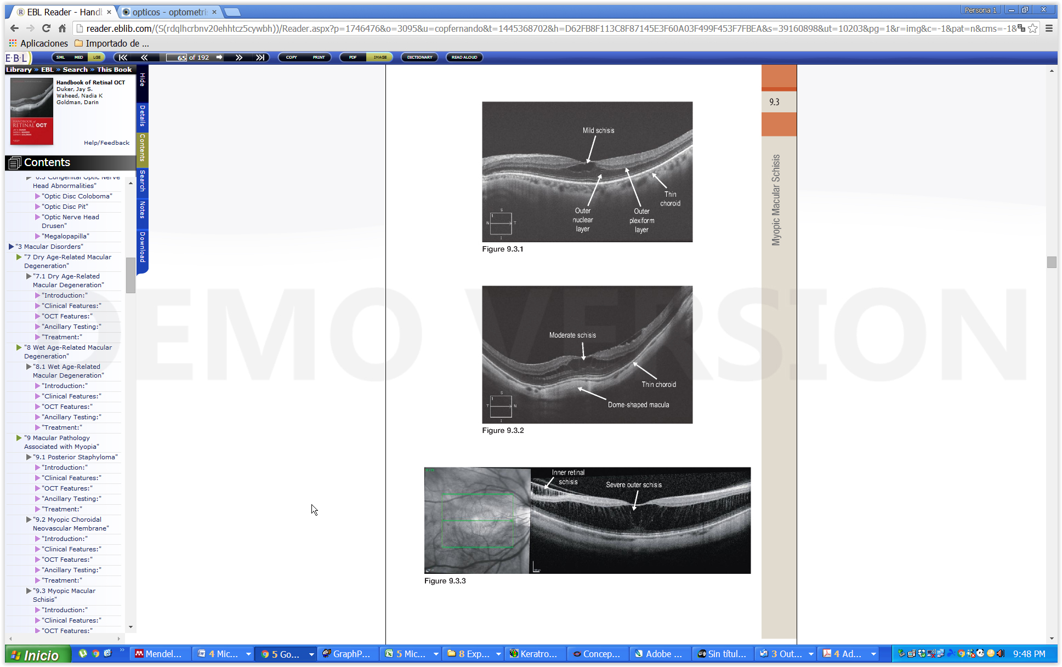Open the Help/Feedback link
The height and width of the screenshot is (667, 1062).
point(106,142)
